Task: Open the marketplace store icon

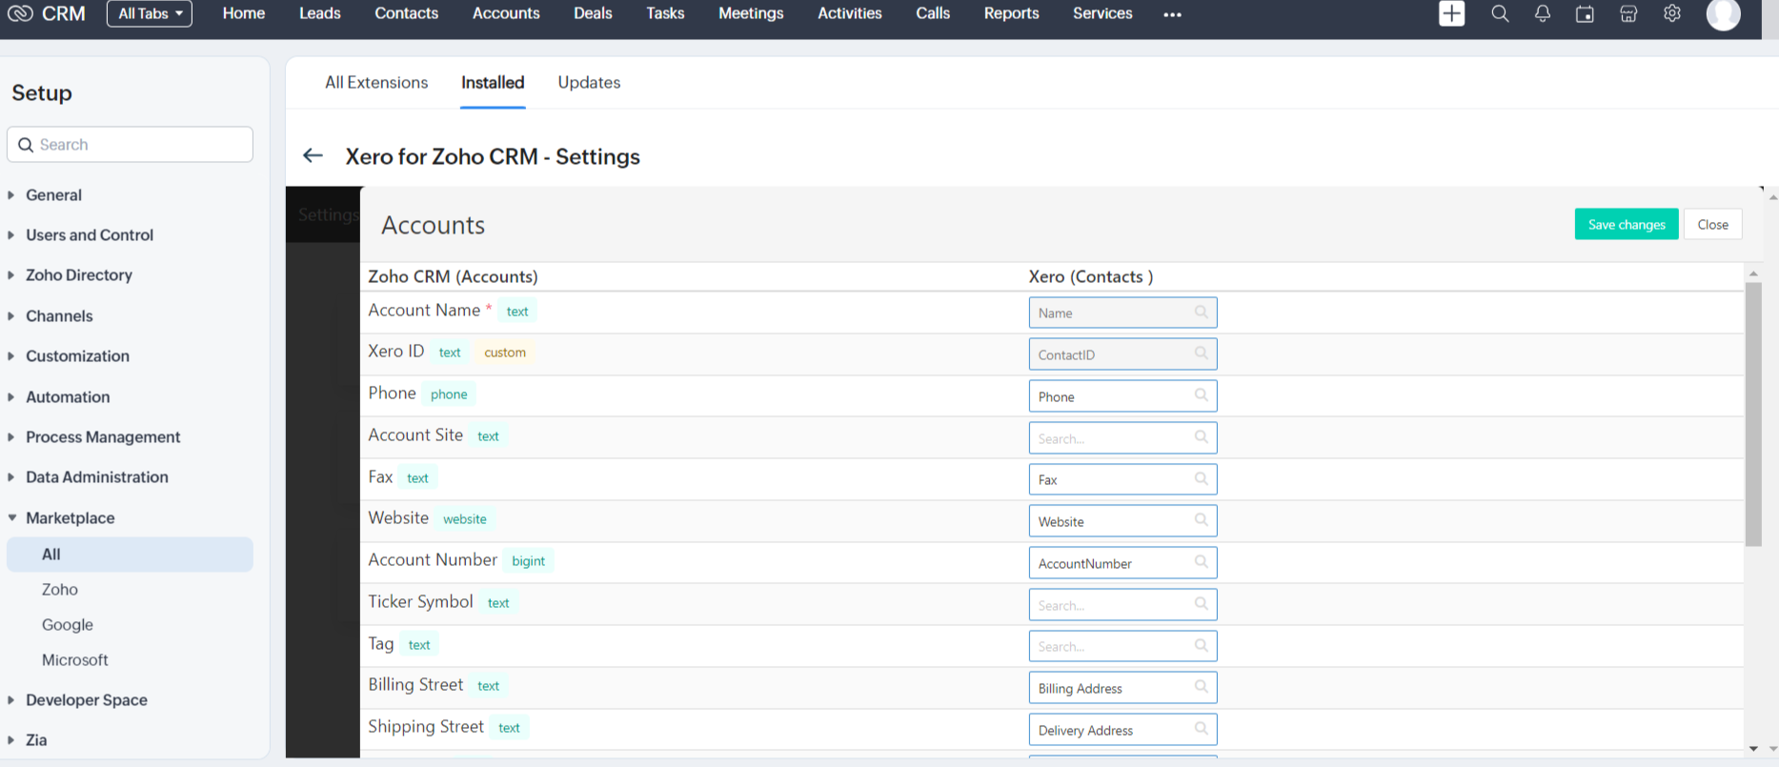Action: coord(1628,13)
